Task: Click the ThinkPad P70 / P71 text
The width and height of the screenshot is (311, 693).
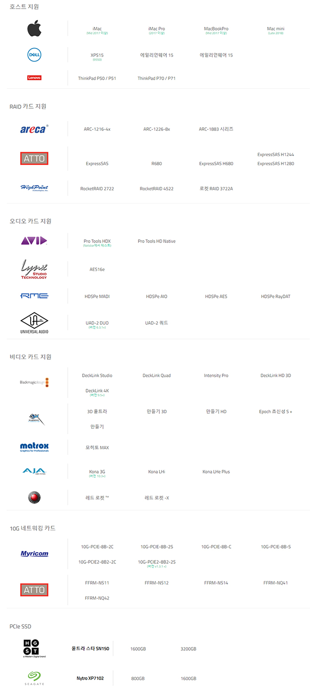Action: pyautogui.click(x=156, y=78)
